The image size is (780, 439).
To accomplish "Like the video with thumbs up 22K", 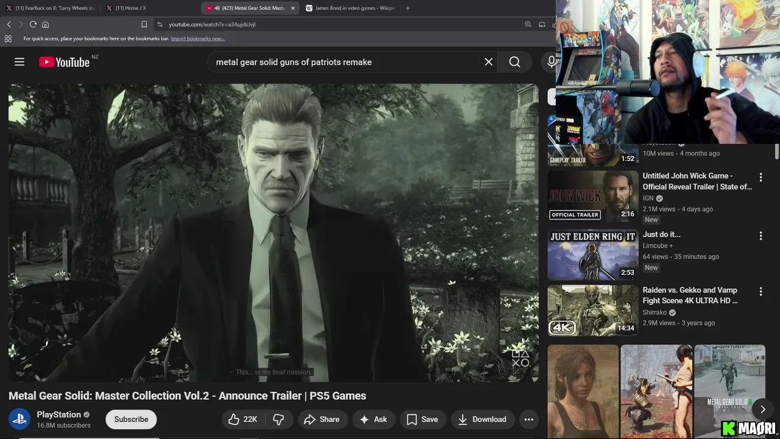I will point(243,419).
